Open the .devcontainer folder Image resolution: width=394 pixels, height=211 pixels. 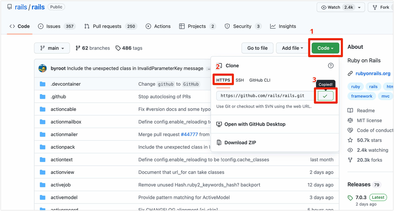(65, 84)
